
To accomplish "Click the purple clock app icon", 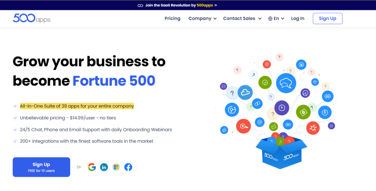I will coord(282,108).
